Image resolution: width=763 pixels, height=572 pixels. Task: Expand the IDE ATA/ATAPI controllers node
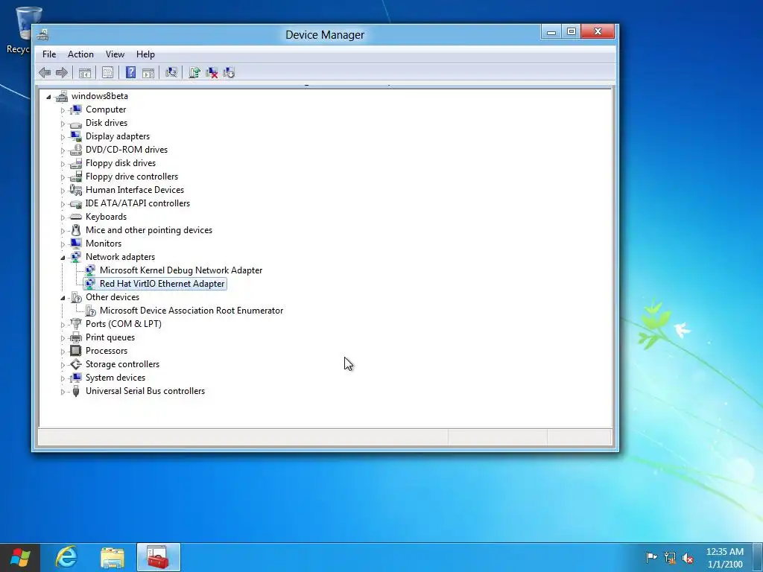coord(63,204)
